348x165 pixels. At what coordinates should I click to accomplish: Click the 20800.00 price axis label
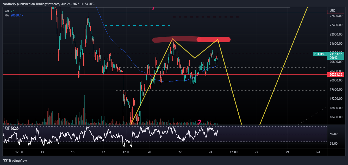coord(336,62)
